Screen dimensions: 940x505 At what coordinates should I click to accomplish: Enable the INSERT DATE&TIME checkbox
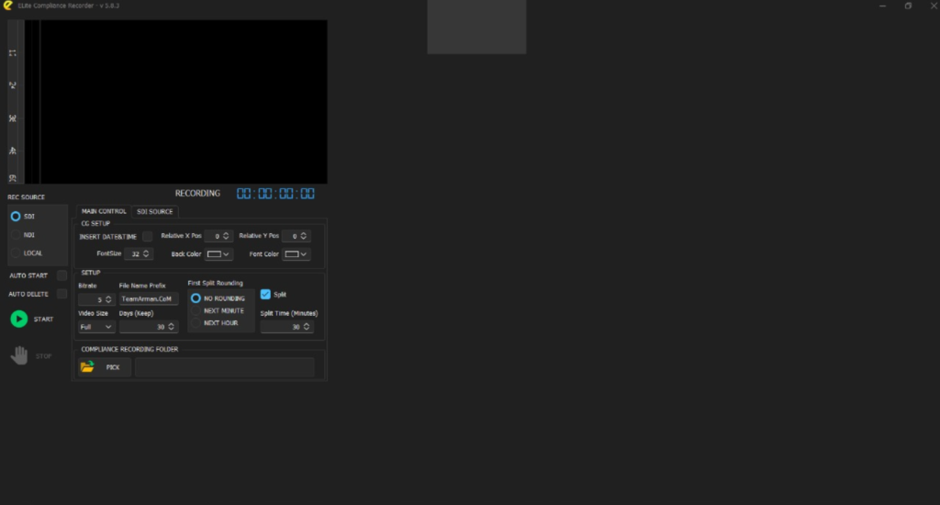click(x=148, y=236)
